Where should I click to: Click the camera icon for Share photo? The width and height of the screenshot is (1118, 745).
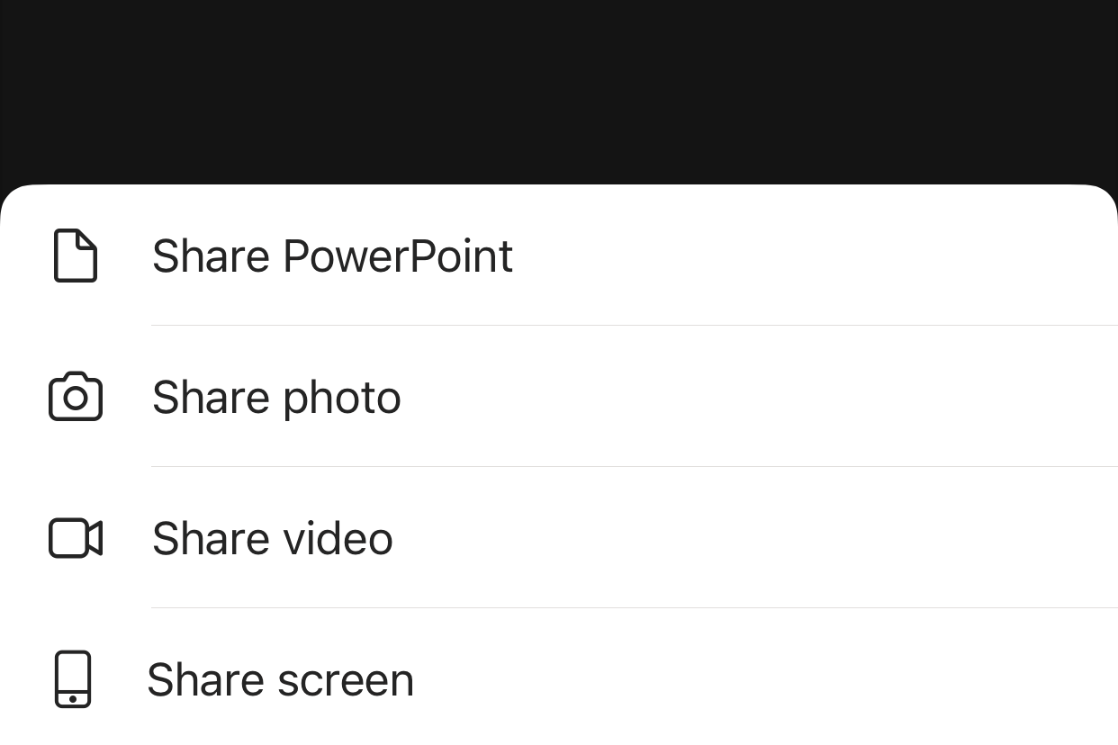[76, 397]
